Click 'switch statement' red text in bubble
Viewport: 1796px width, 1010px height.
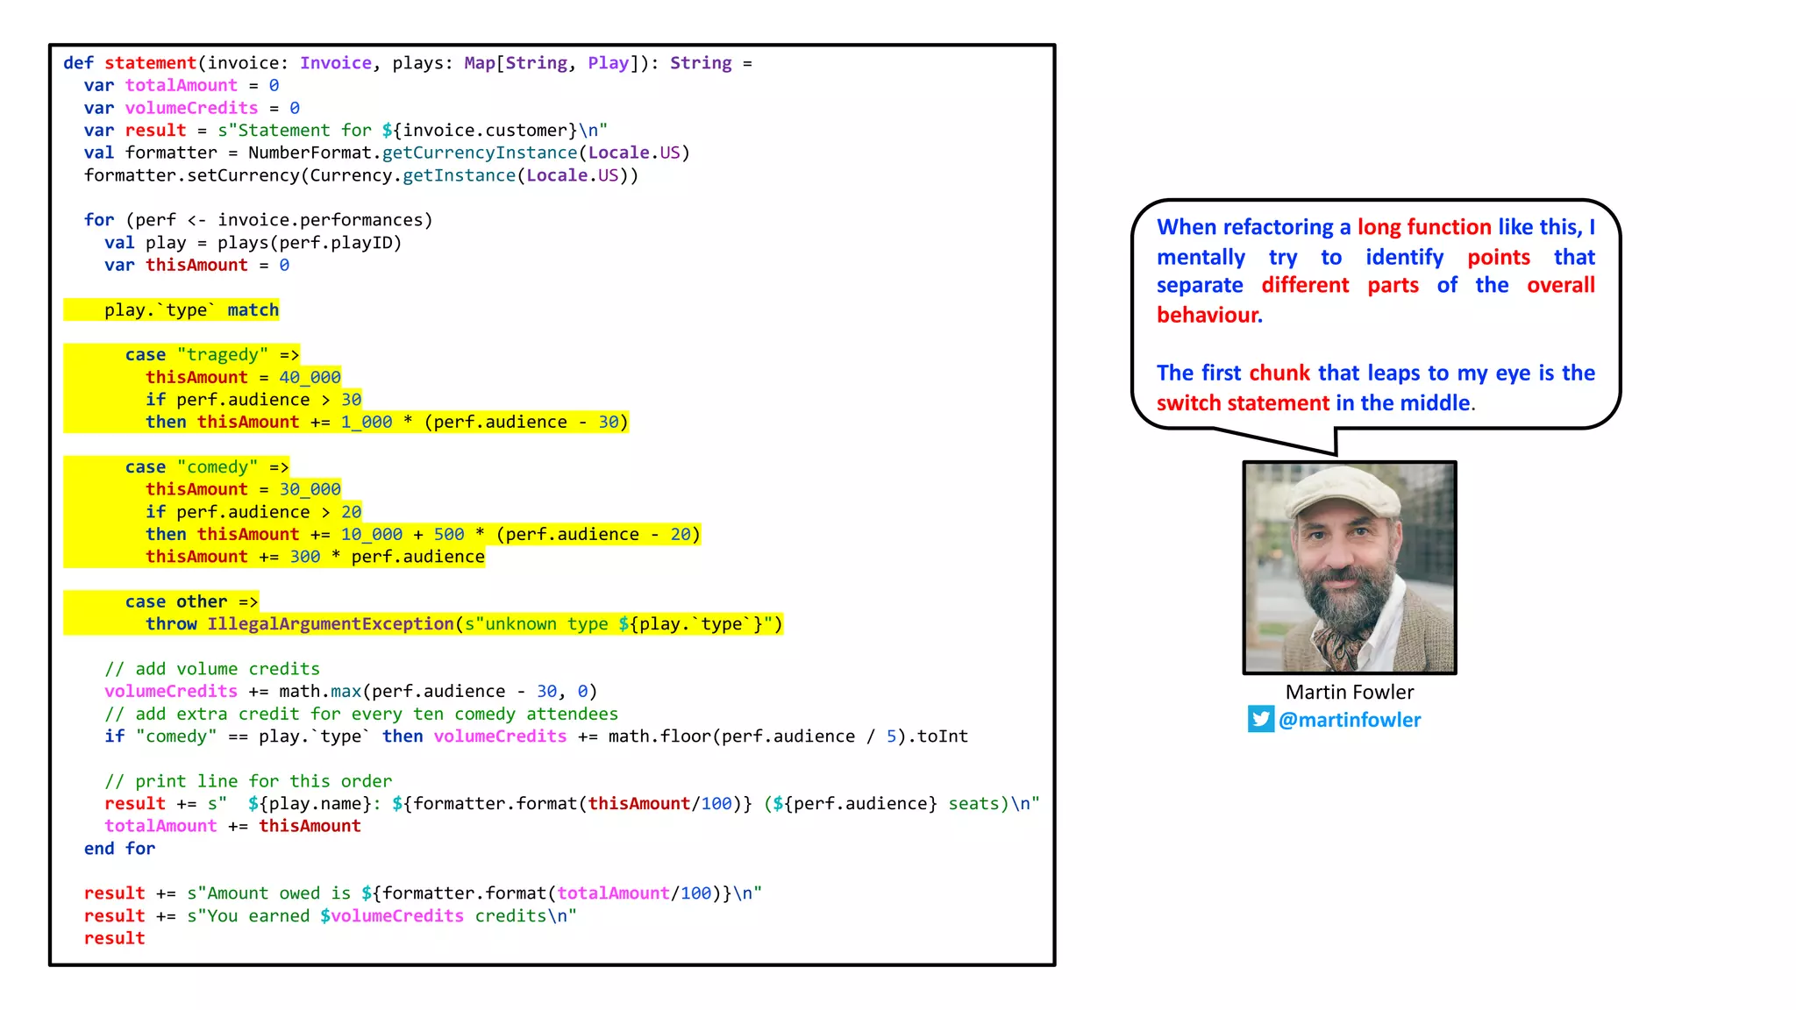(x=1243, y=403)
